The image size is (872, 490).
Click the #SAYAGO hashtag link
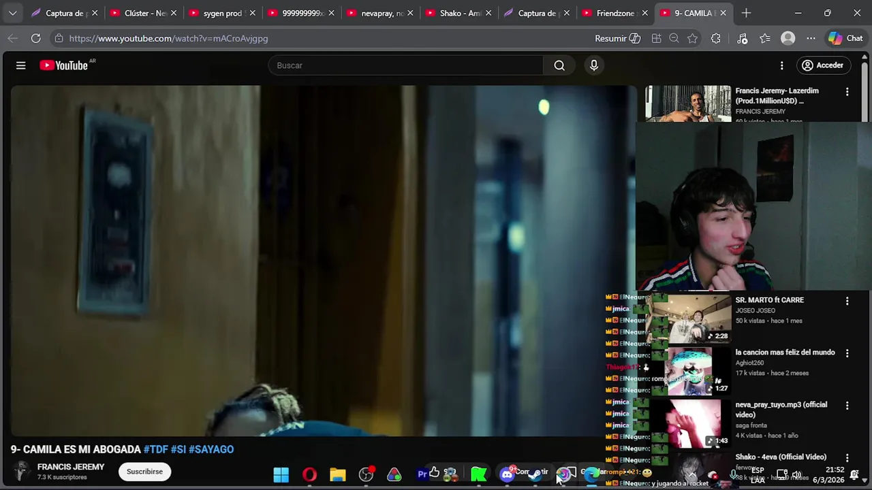tap(211, 449)
